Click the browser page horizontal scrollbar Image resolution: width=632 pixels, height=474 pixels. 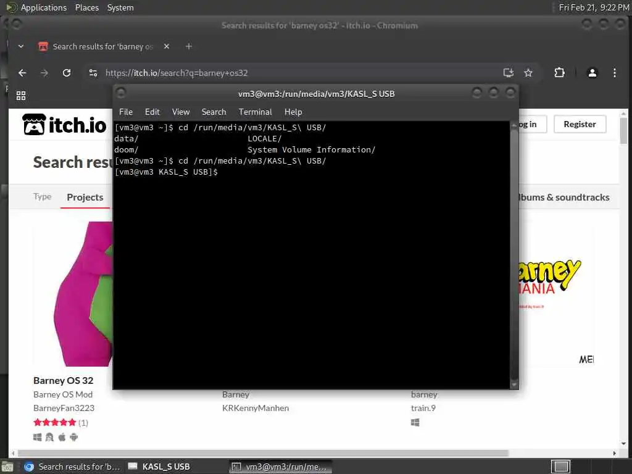tap(314, 453)
